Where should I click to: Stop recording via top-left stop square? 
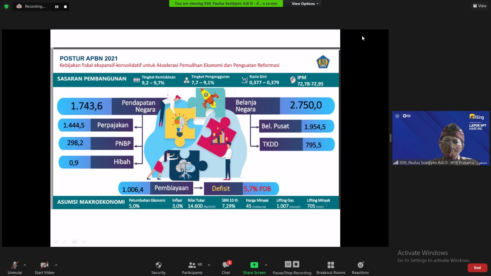(x=65, y=7)
